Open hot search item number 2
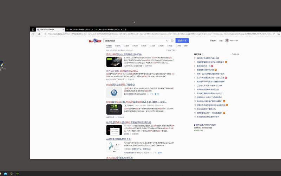Screen dimensions: 281x176 pyautogui.click(x=204, y=66)
